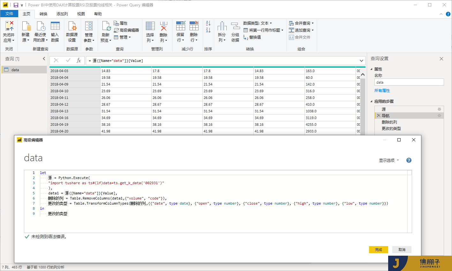
Task: Expand the formula bar dropdown arrow
Action: point(361,61)
